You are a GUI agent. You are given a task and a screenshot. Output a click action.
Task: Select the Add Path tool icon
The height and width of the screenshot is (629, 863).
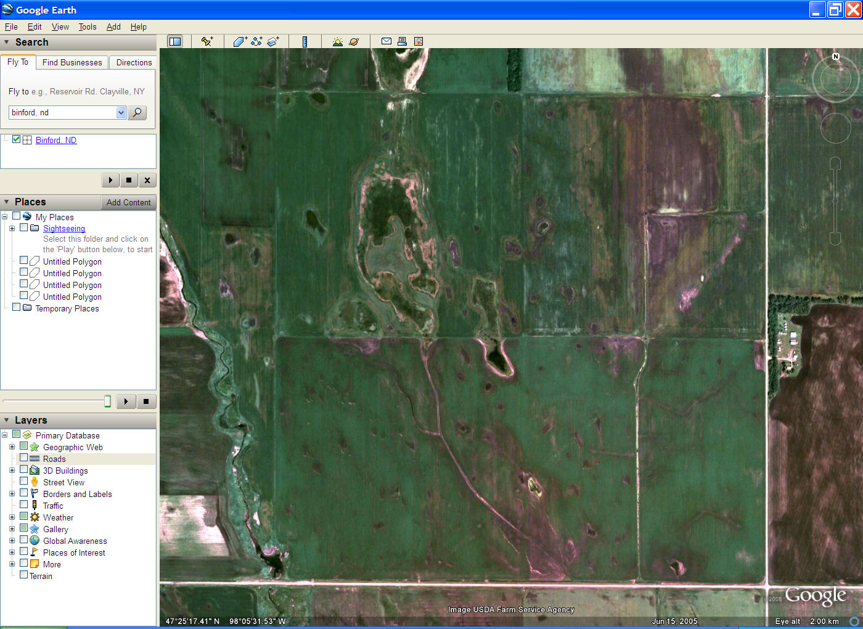[x=256, y=41]
